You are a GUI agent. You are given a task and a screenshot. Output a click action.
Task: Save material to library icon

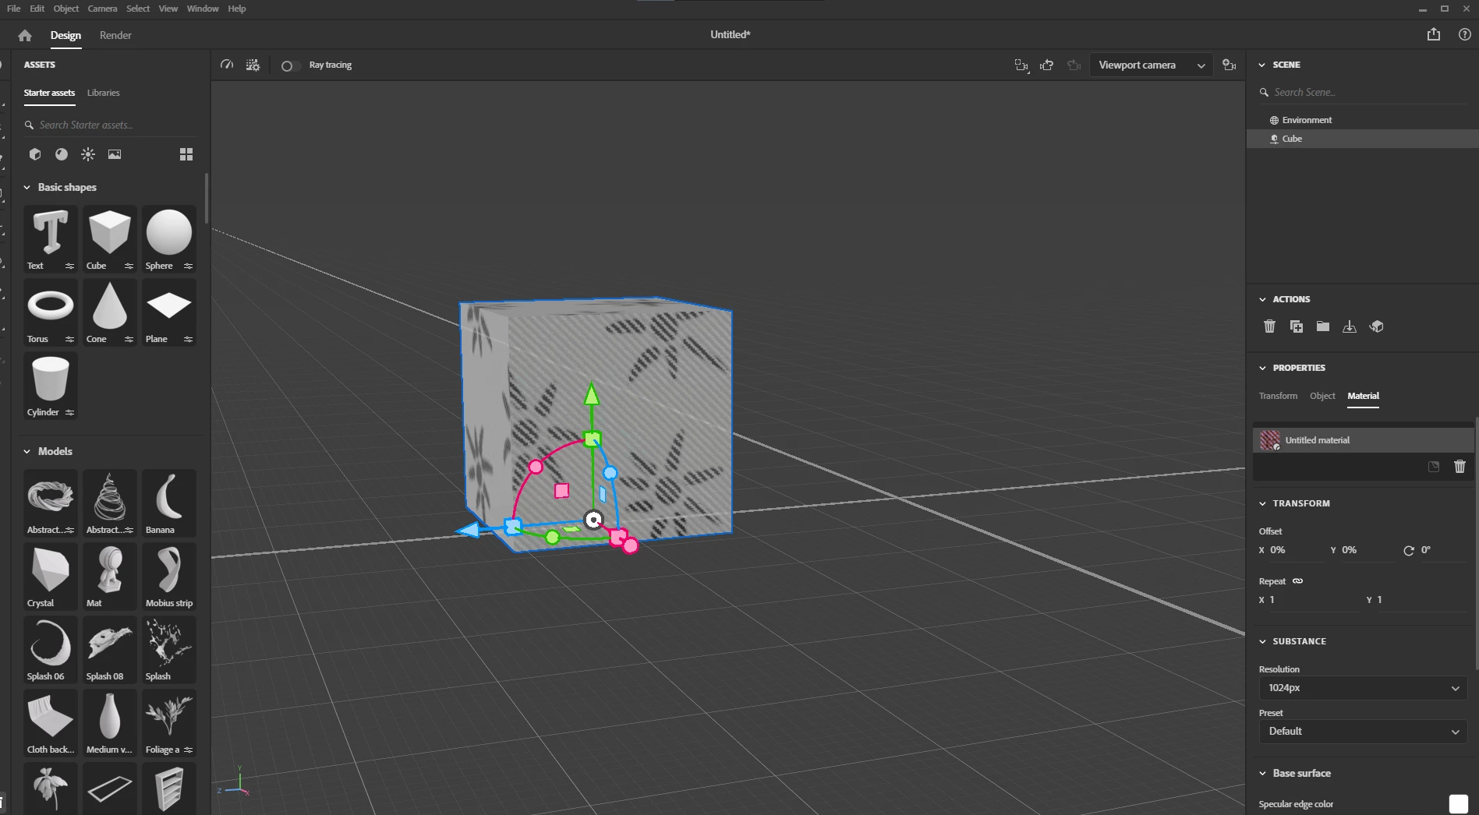[1434, 466]
